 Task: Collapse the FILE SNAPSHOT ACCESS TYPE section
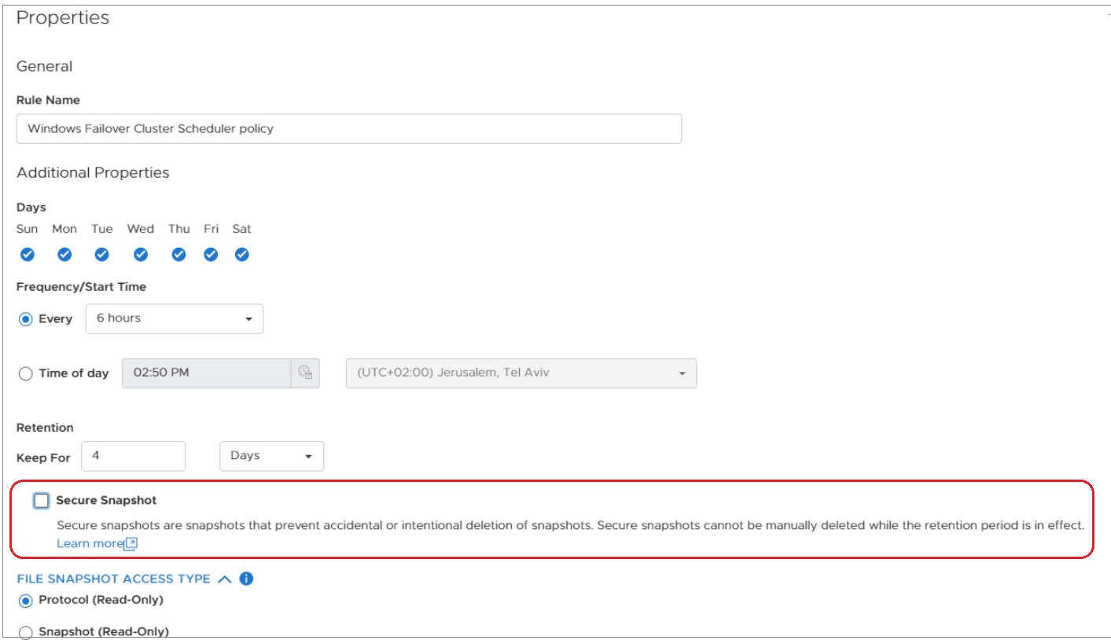tap(225, 579)
